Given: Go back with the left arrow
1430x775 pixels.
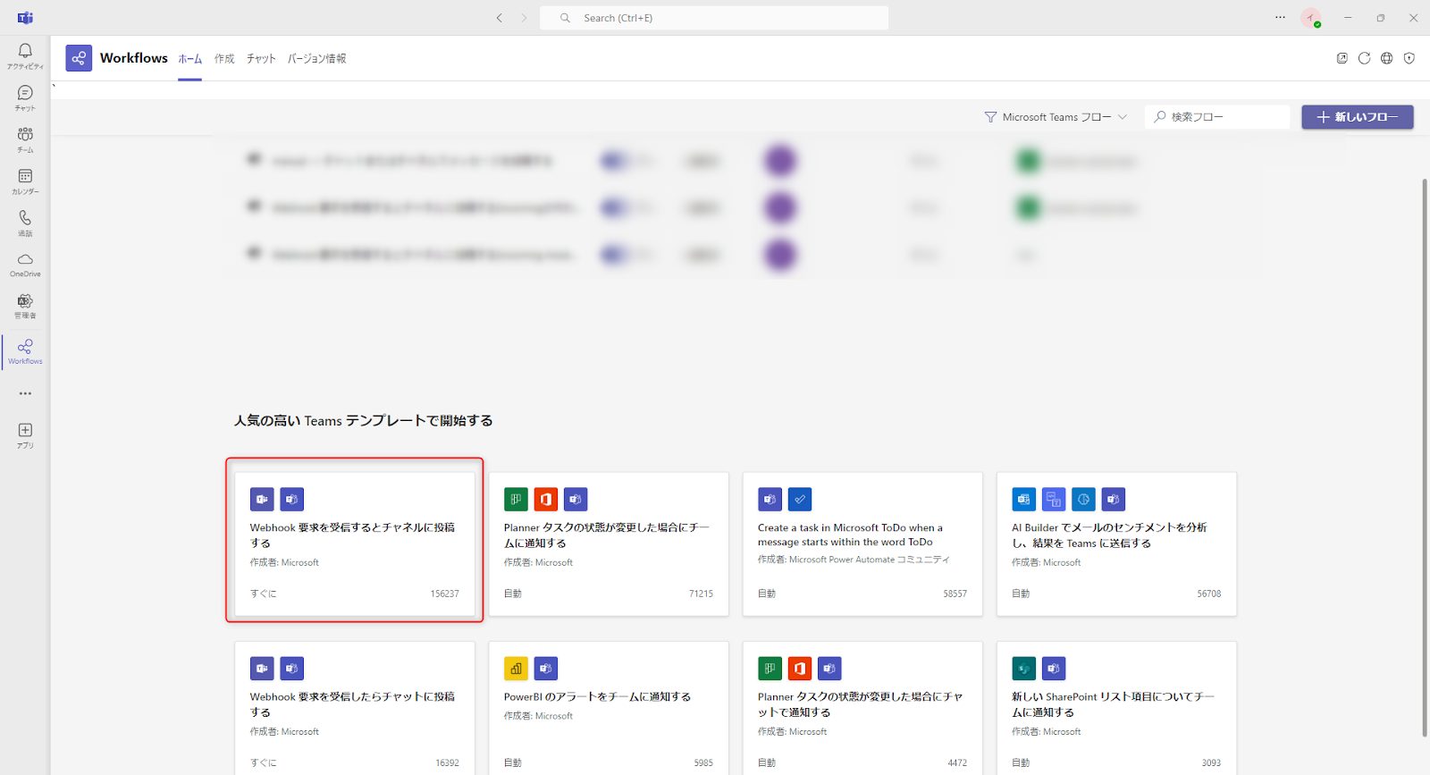Looking at the screenshot, I should tap(500, 18).
